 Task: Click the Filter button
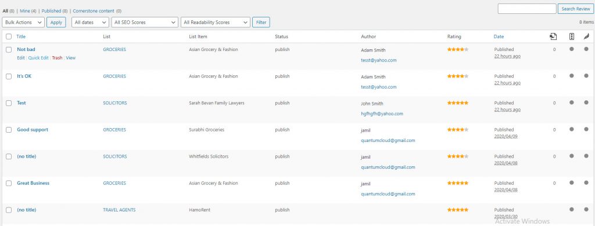point(261,23)
